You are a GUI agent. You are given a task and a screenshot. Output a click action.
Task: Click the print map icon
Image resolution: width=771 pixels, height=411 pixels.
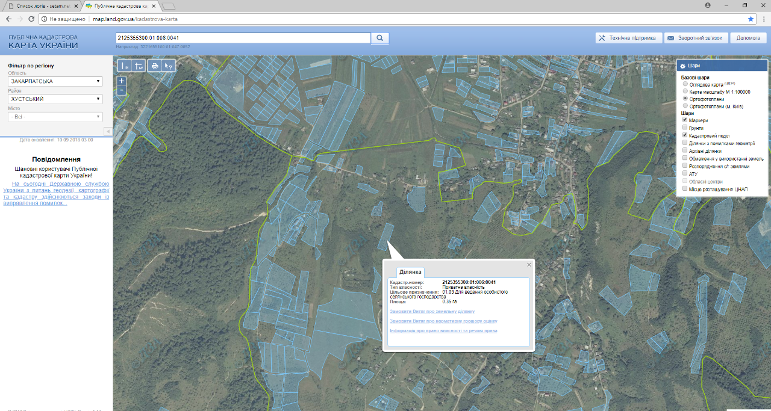[155, 66]
